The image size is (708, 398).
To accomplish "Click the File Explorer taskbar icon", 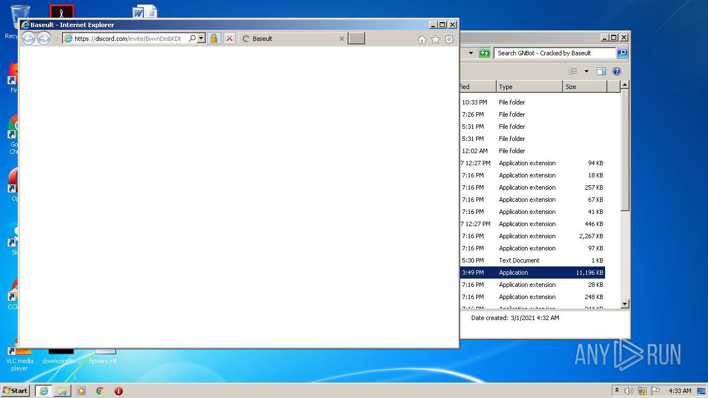I will click(63, 390).
